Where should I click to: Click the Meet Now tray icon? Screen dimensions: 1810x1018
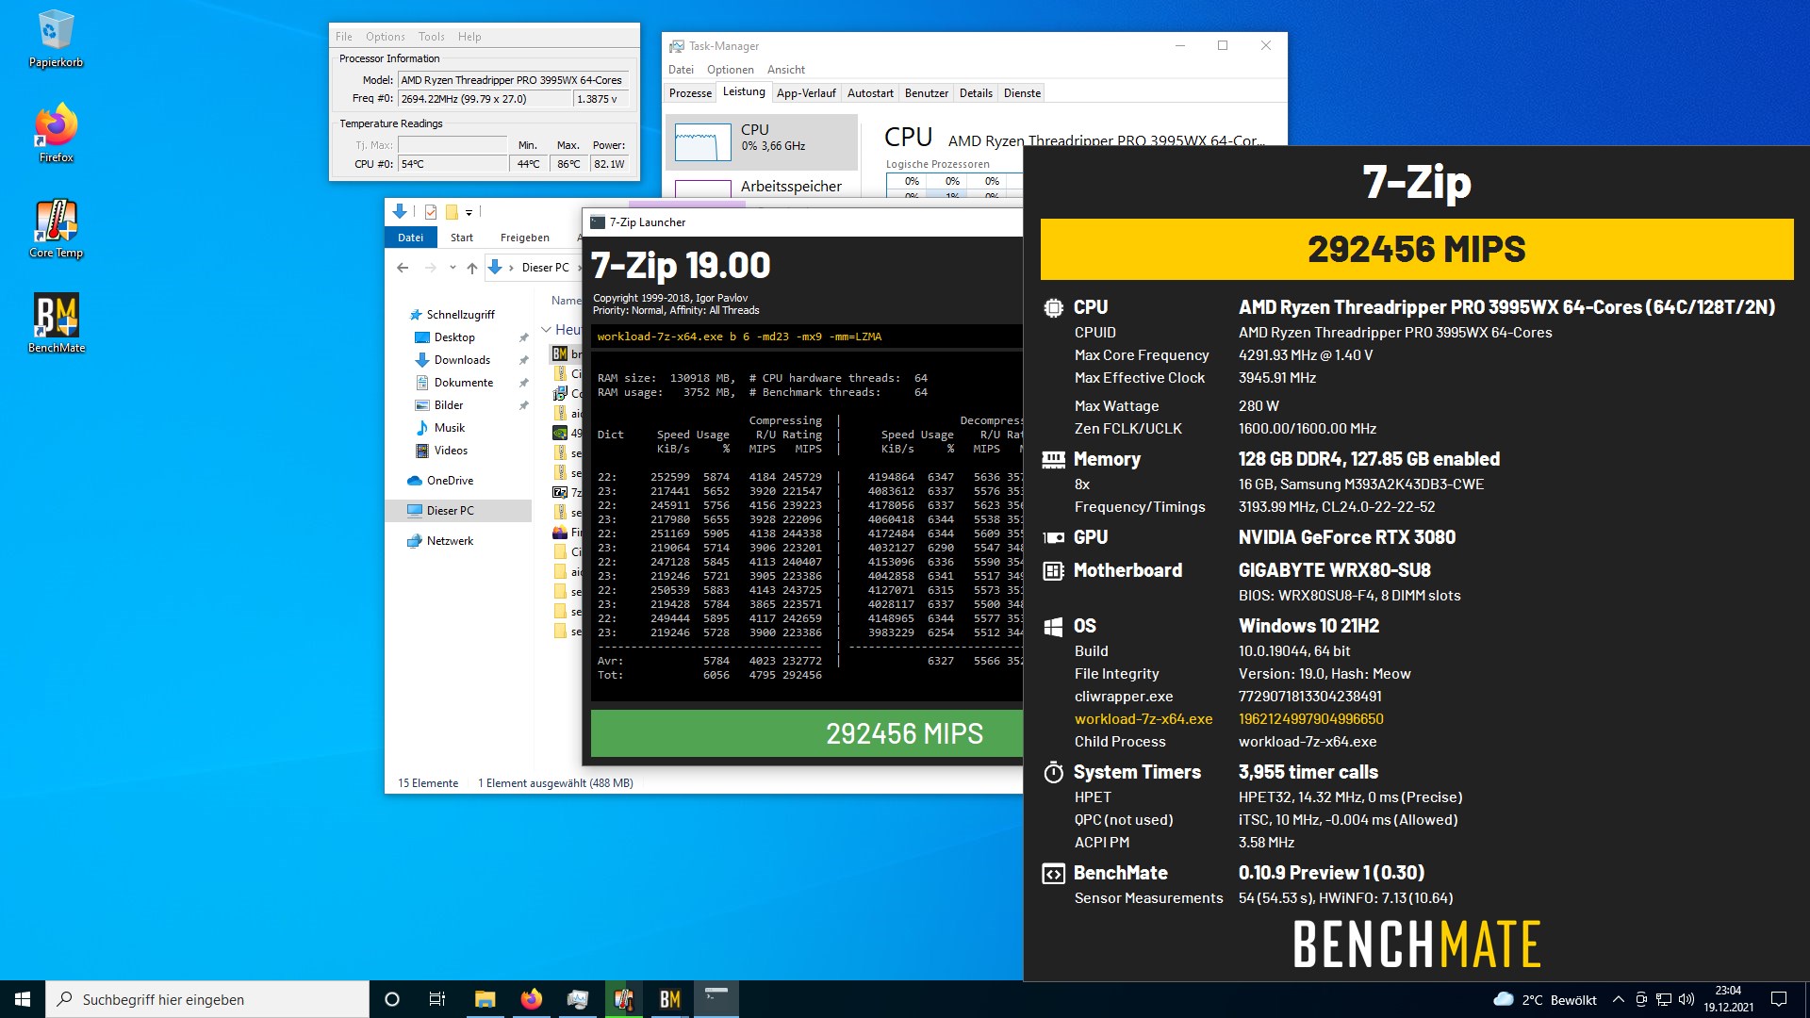[1641, 999]
